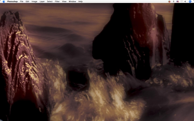Open the volume speaker menu
The image size is (194, 121).
(x=185, y=2)
